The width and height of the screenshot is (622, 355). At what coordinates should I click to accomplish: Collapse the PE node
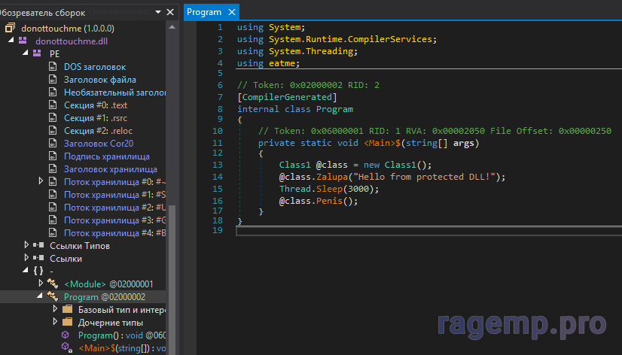(x=26, y=53)
